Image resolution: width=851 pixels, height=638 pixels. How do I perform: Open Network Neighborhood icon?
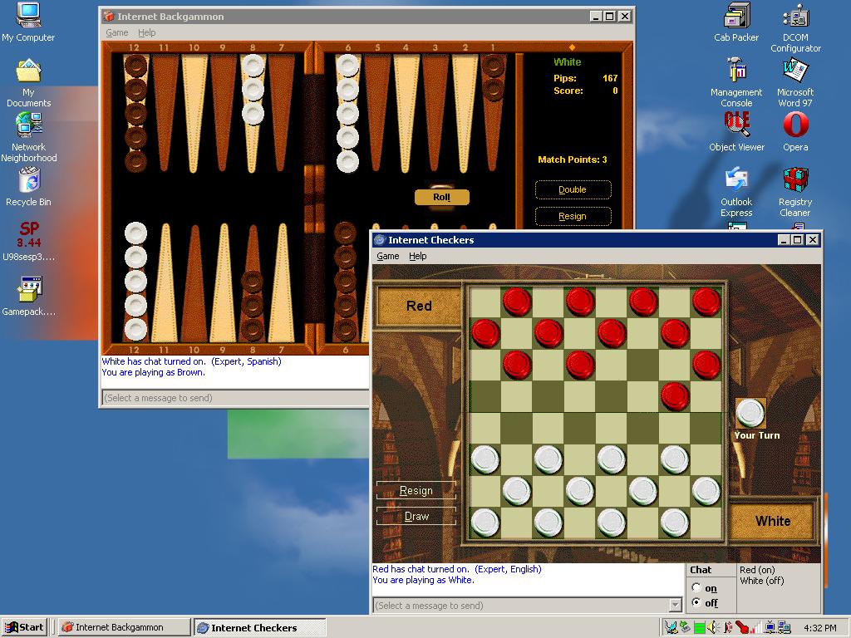tap(28, 125)
